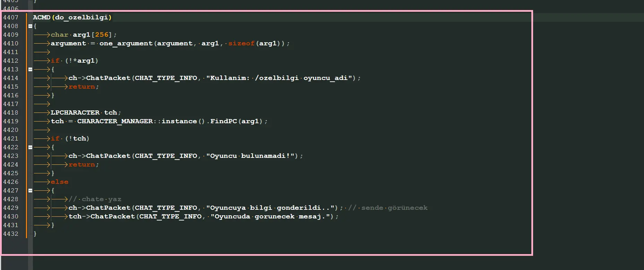Click line number 4407 in the gutter
644x270 pixels.
click(11, 17)
